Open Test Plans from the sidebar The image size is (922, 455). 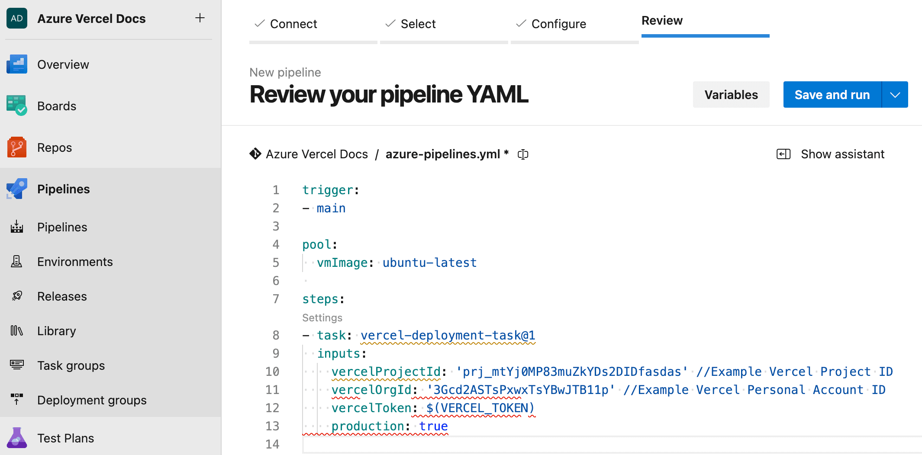pos(65,438)
